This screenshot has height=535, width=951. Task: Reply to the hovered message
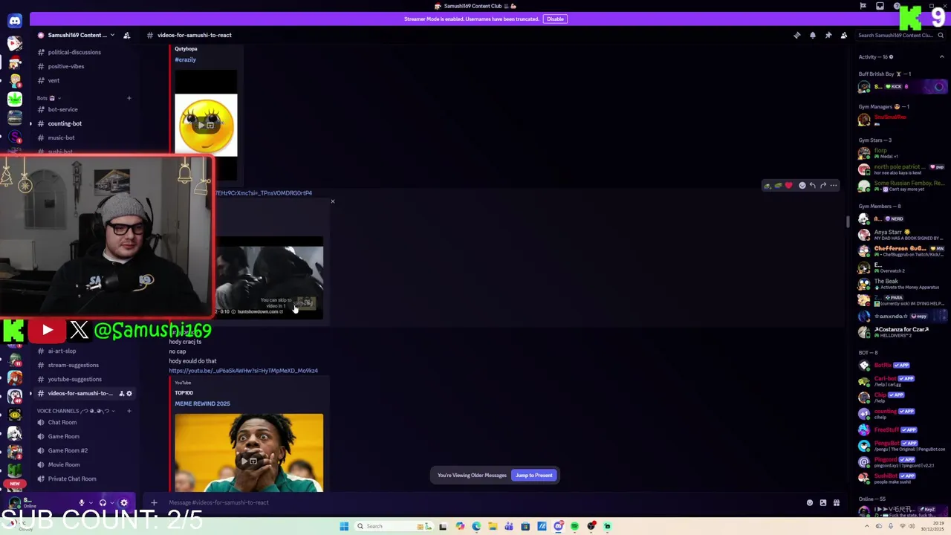(812, 186)
